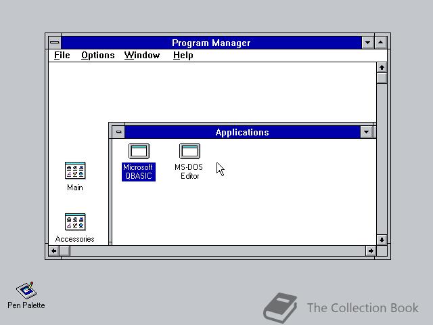Open the Help menu
The height and width of the screenshot is (325, 433).
point(183,56)
